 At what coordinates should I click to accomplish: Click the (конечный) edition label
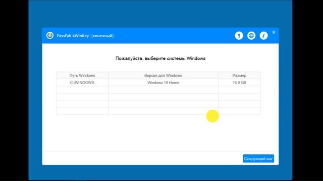pyautogui.click(x=102, y=36)
